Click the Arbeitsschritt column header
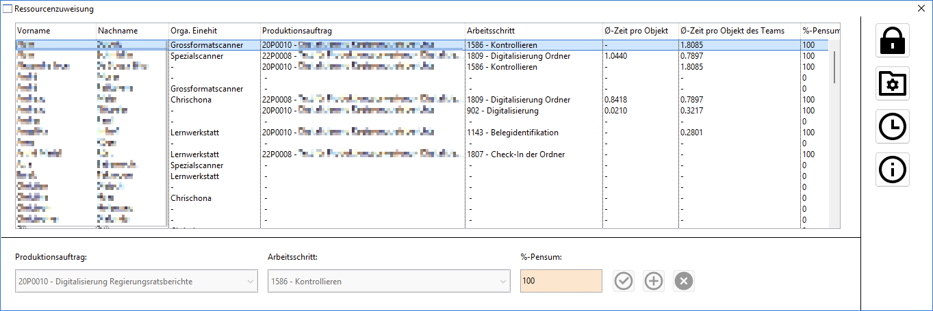Screen dimensions: 933x311 click(532, 31)
